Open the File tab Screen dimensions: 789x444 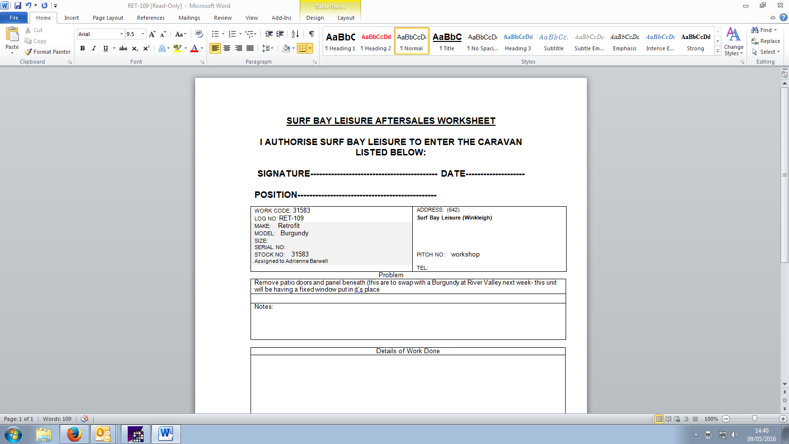pyautogui.click(x=14, y=18)
